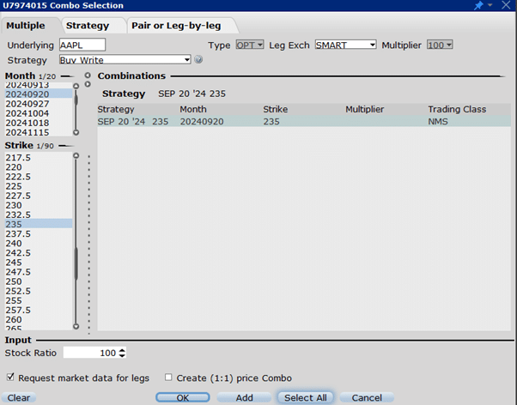Select the SEP 20 '24 235 combination row
This screenshot has width=517, height=405.
(304, 121)
